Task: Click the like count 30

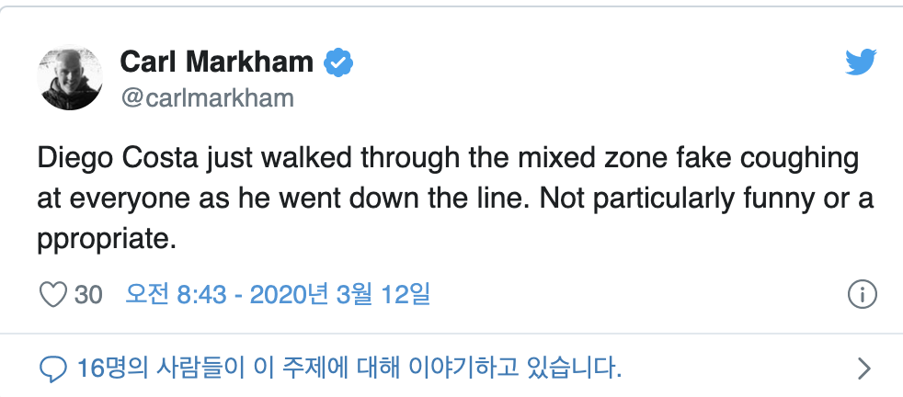Action: tap(88, 294)
